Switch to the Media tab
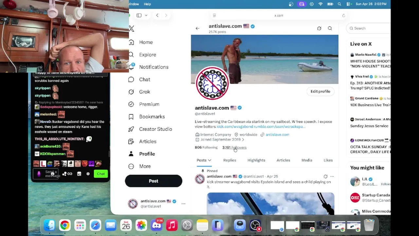The width and height of the screenshot is (419, 236). (307, 160)
